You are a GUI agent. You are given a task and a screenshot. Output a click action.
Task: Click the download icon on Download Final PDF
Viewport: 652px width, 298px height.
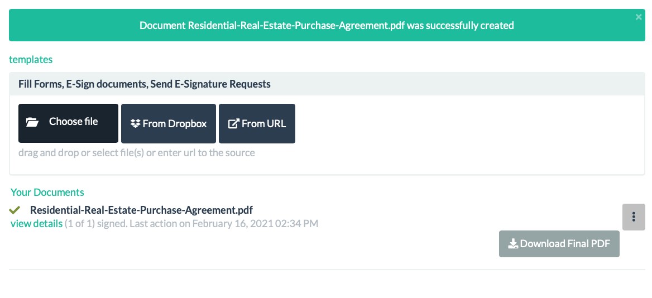point(513,243)
